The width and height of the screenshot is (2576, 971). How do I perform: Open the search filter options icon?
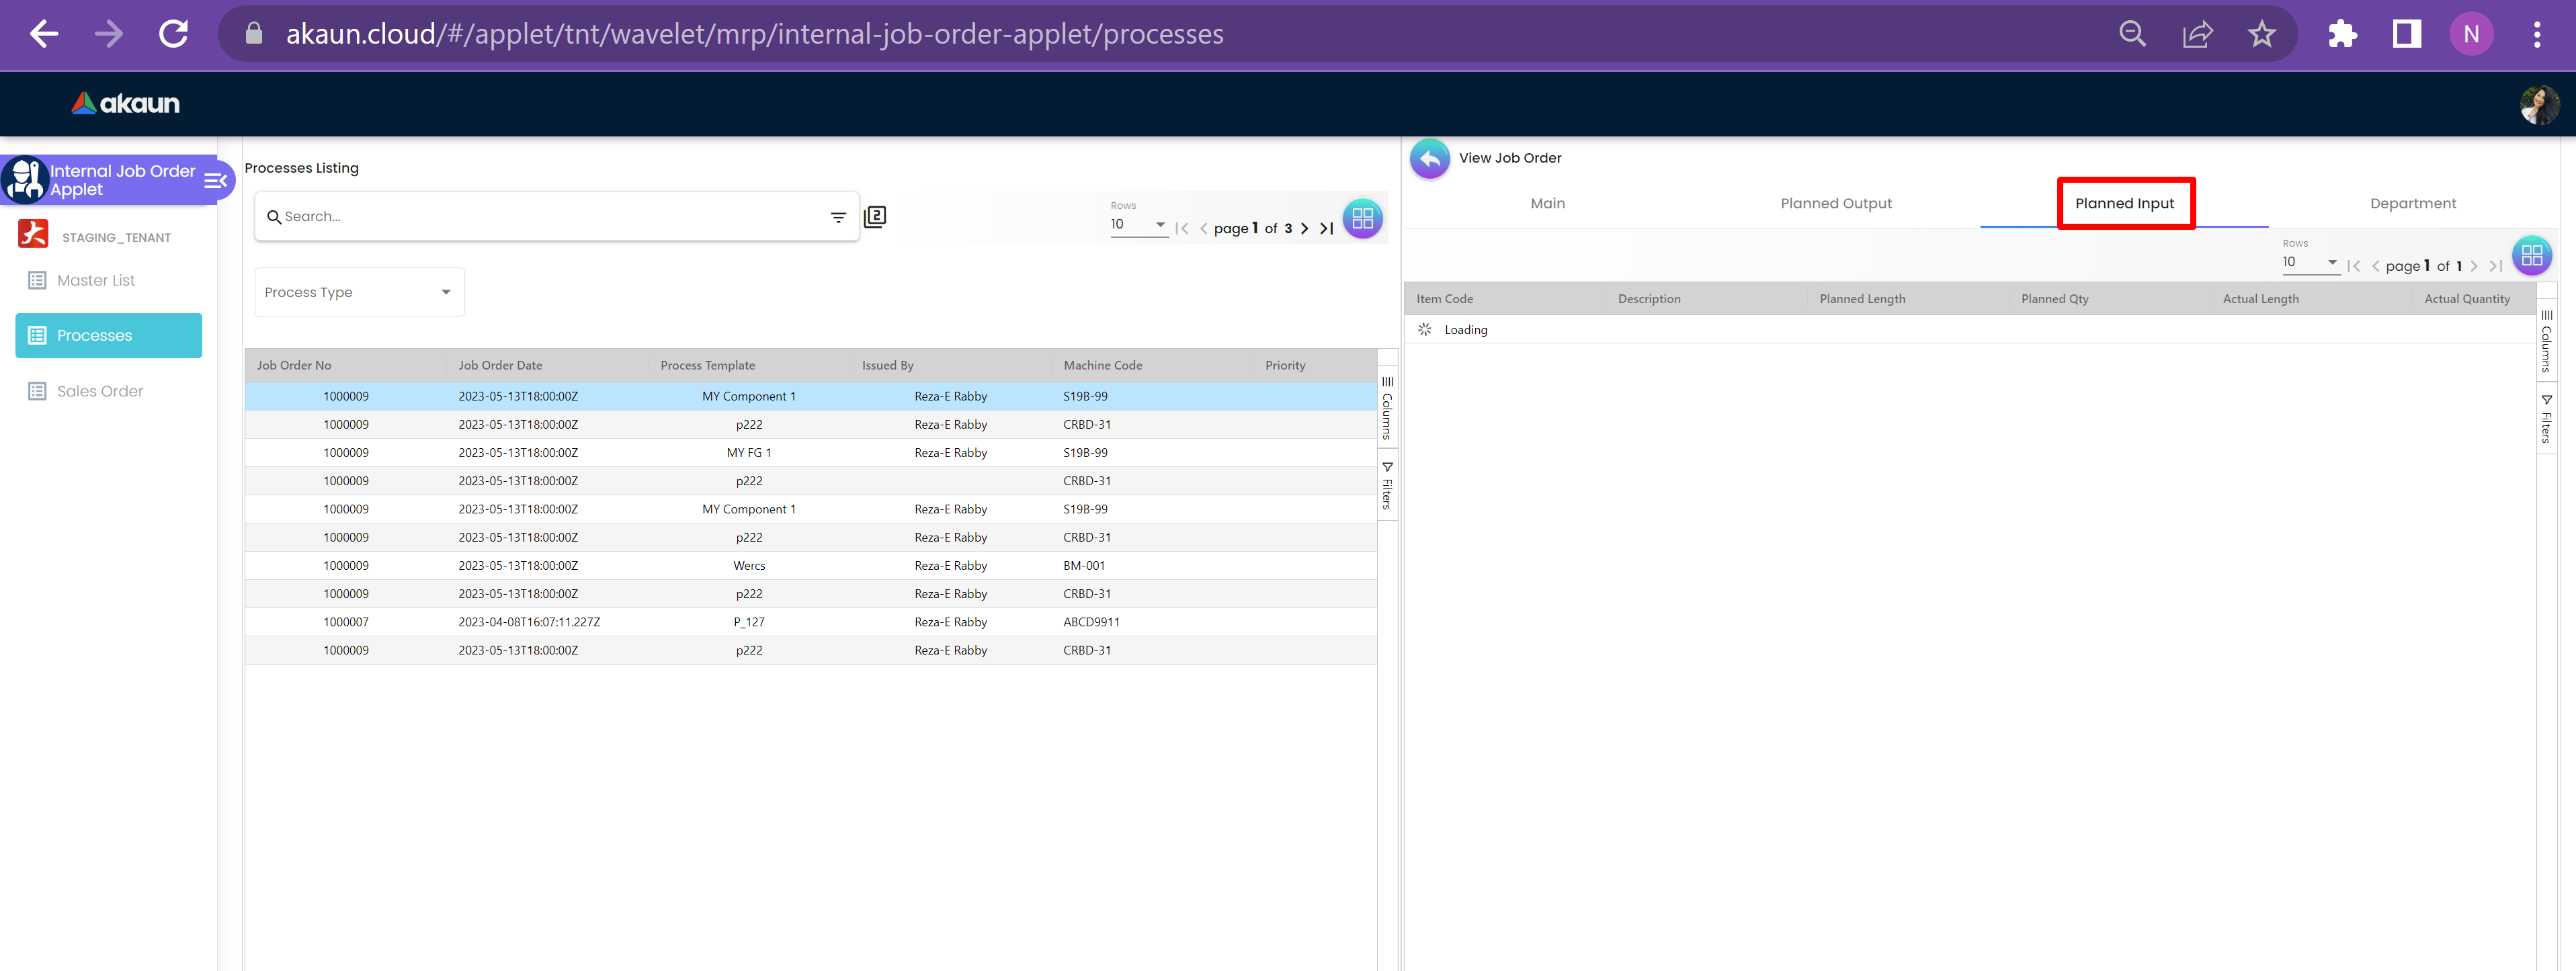click(x=838, y=217)
